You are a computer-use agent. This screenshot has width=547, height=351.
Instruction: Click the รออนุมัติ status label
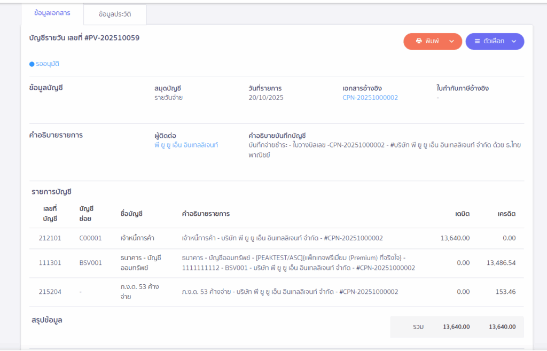pos(48,64)
